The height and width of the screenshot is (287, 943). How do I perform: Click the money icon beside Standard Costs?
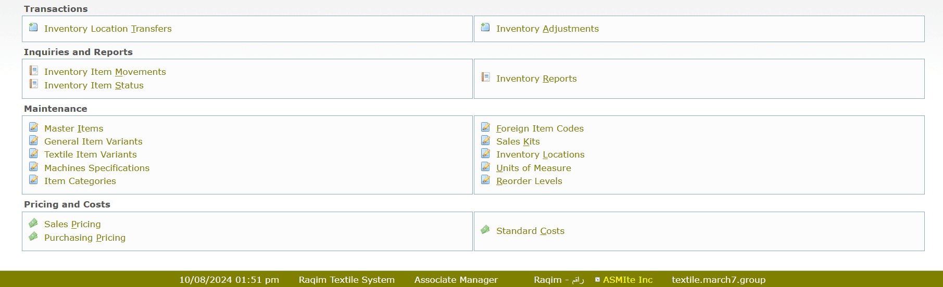486,230
